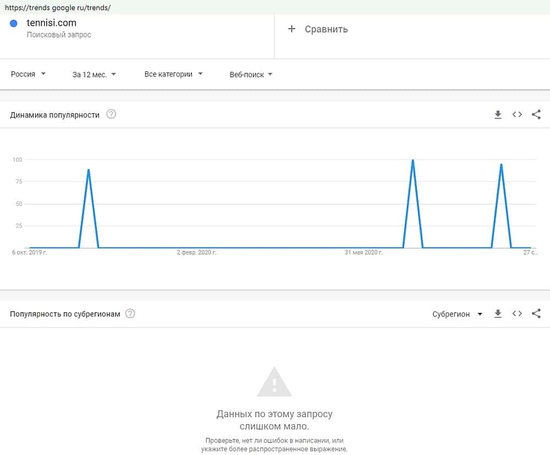The height and width of the screenshot is (455, 550).
Task: Click the 2 февр. 2020 г. axis label
Action: (196, 252)
